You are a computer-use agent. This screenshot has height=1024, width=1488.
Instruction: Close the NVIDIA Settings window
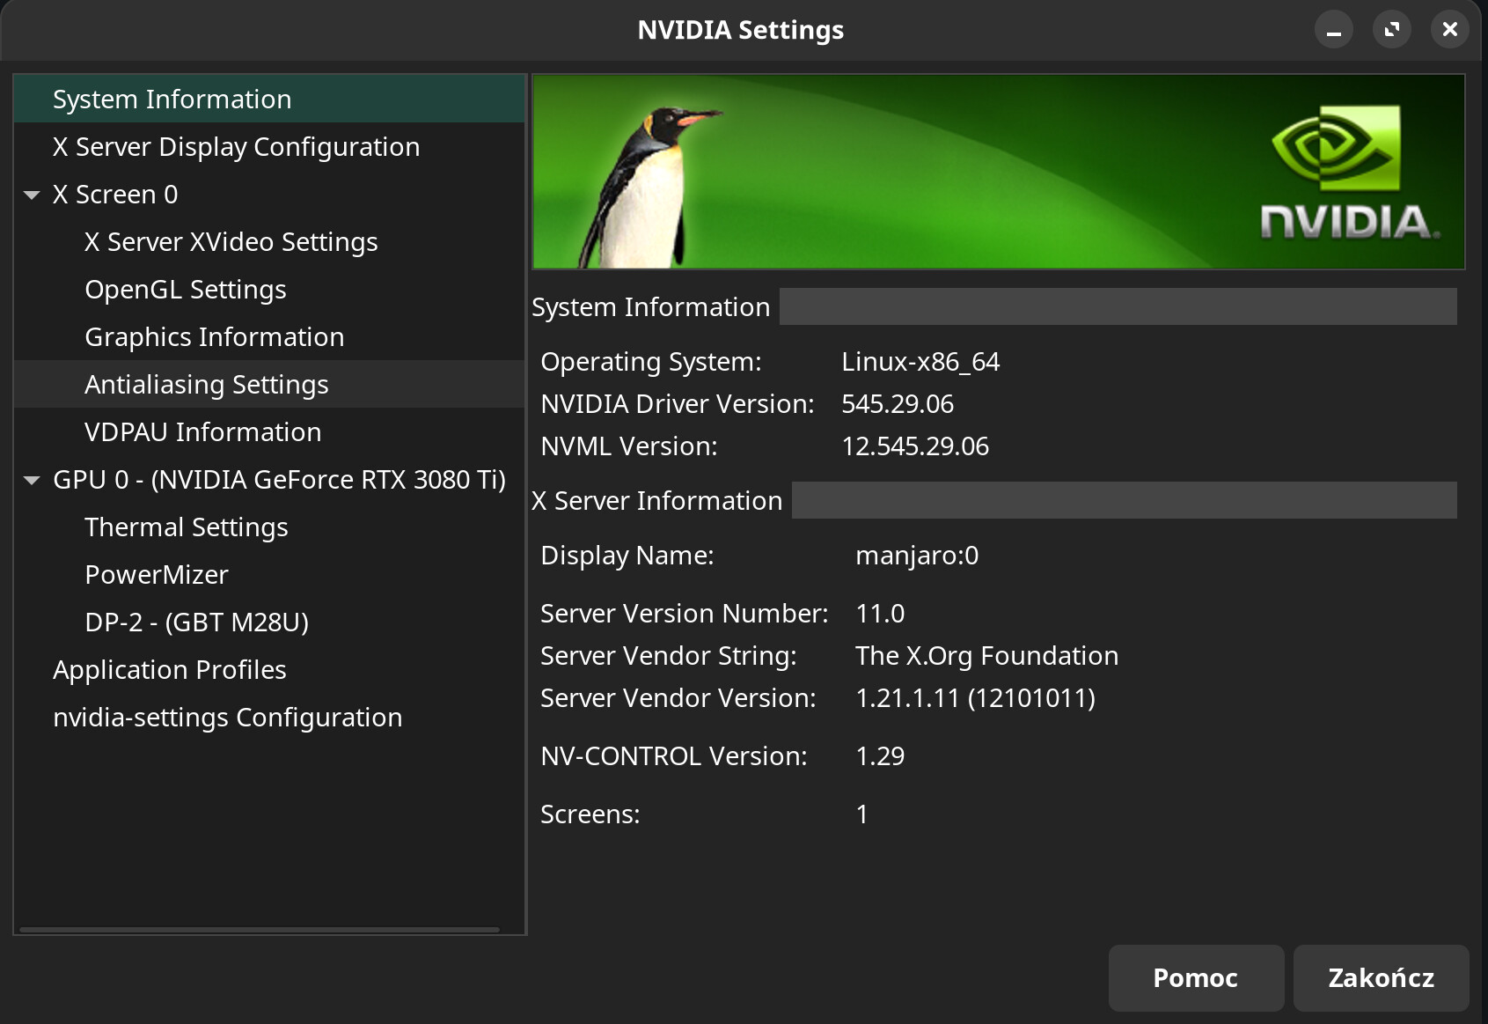click(x=1449, y=31)
